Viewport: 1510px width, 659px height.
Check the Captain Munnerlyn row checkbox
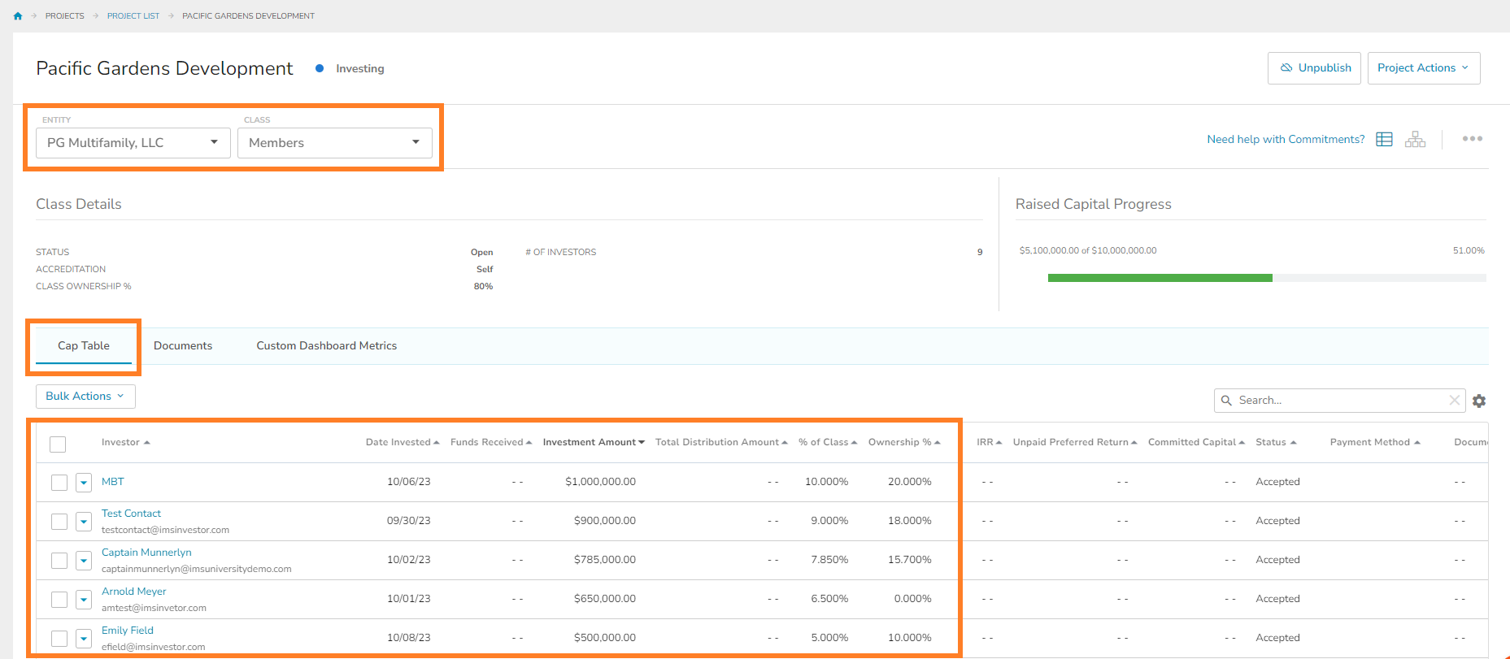tap(59, 561)
